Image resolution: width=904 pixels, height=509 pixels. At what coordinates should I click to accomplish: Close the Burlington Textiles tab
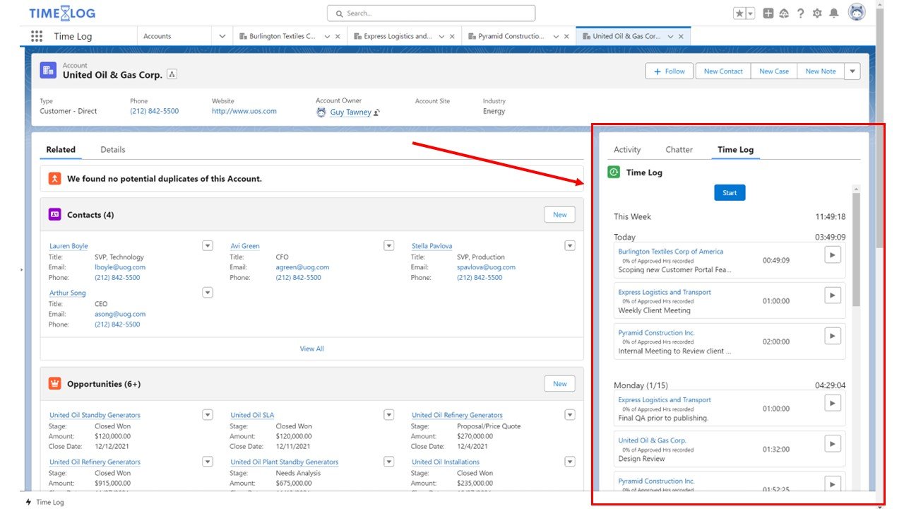(338, 36)
